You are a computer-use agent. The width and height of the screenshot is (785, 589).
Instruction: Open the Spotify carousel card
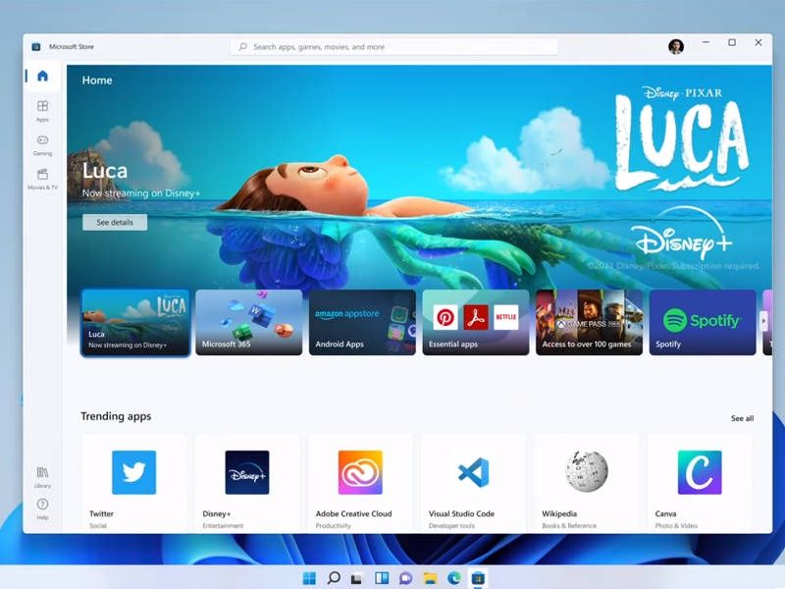703,322
